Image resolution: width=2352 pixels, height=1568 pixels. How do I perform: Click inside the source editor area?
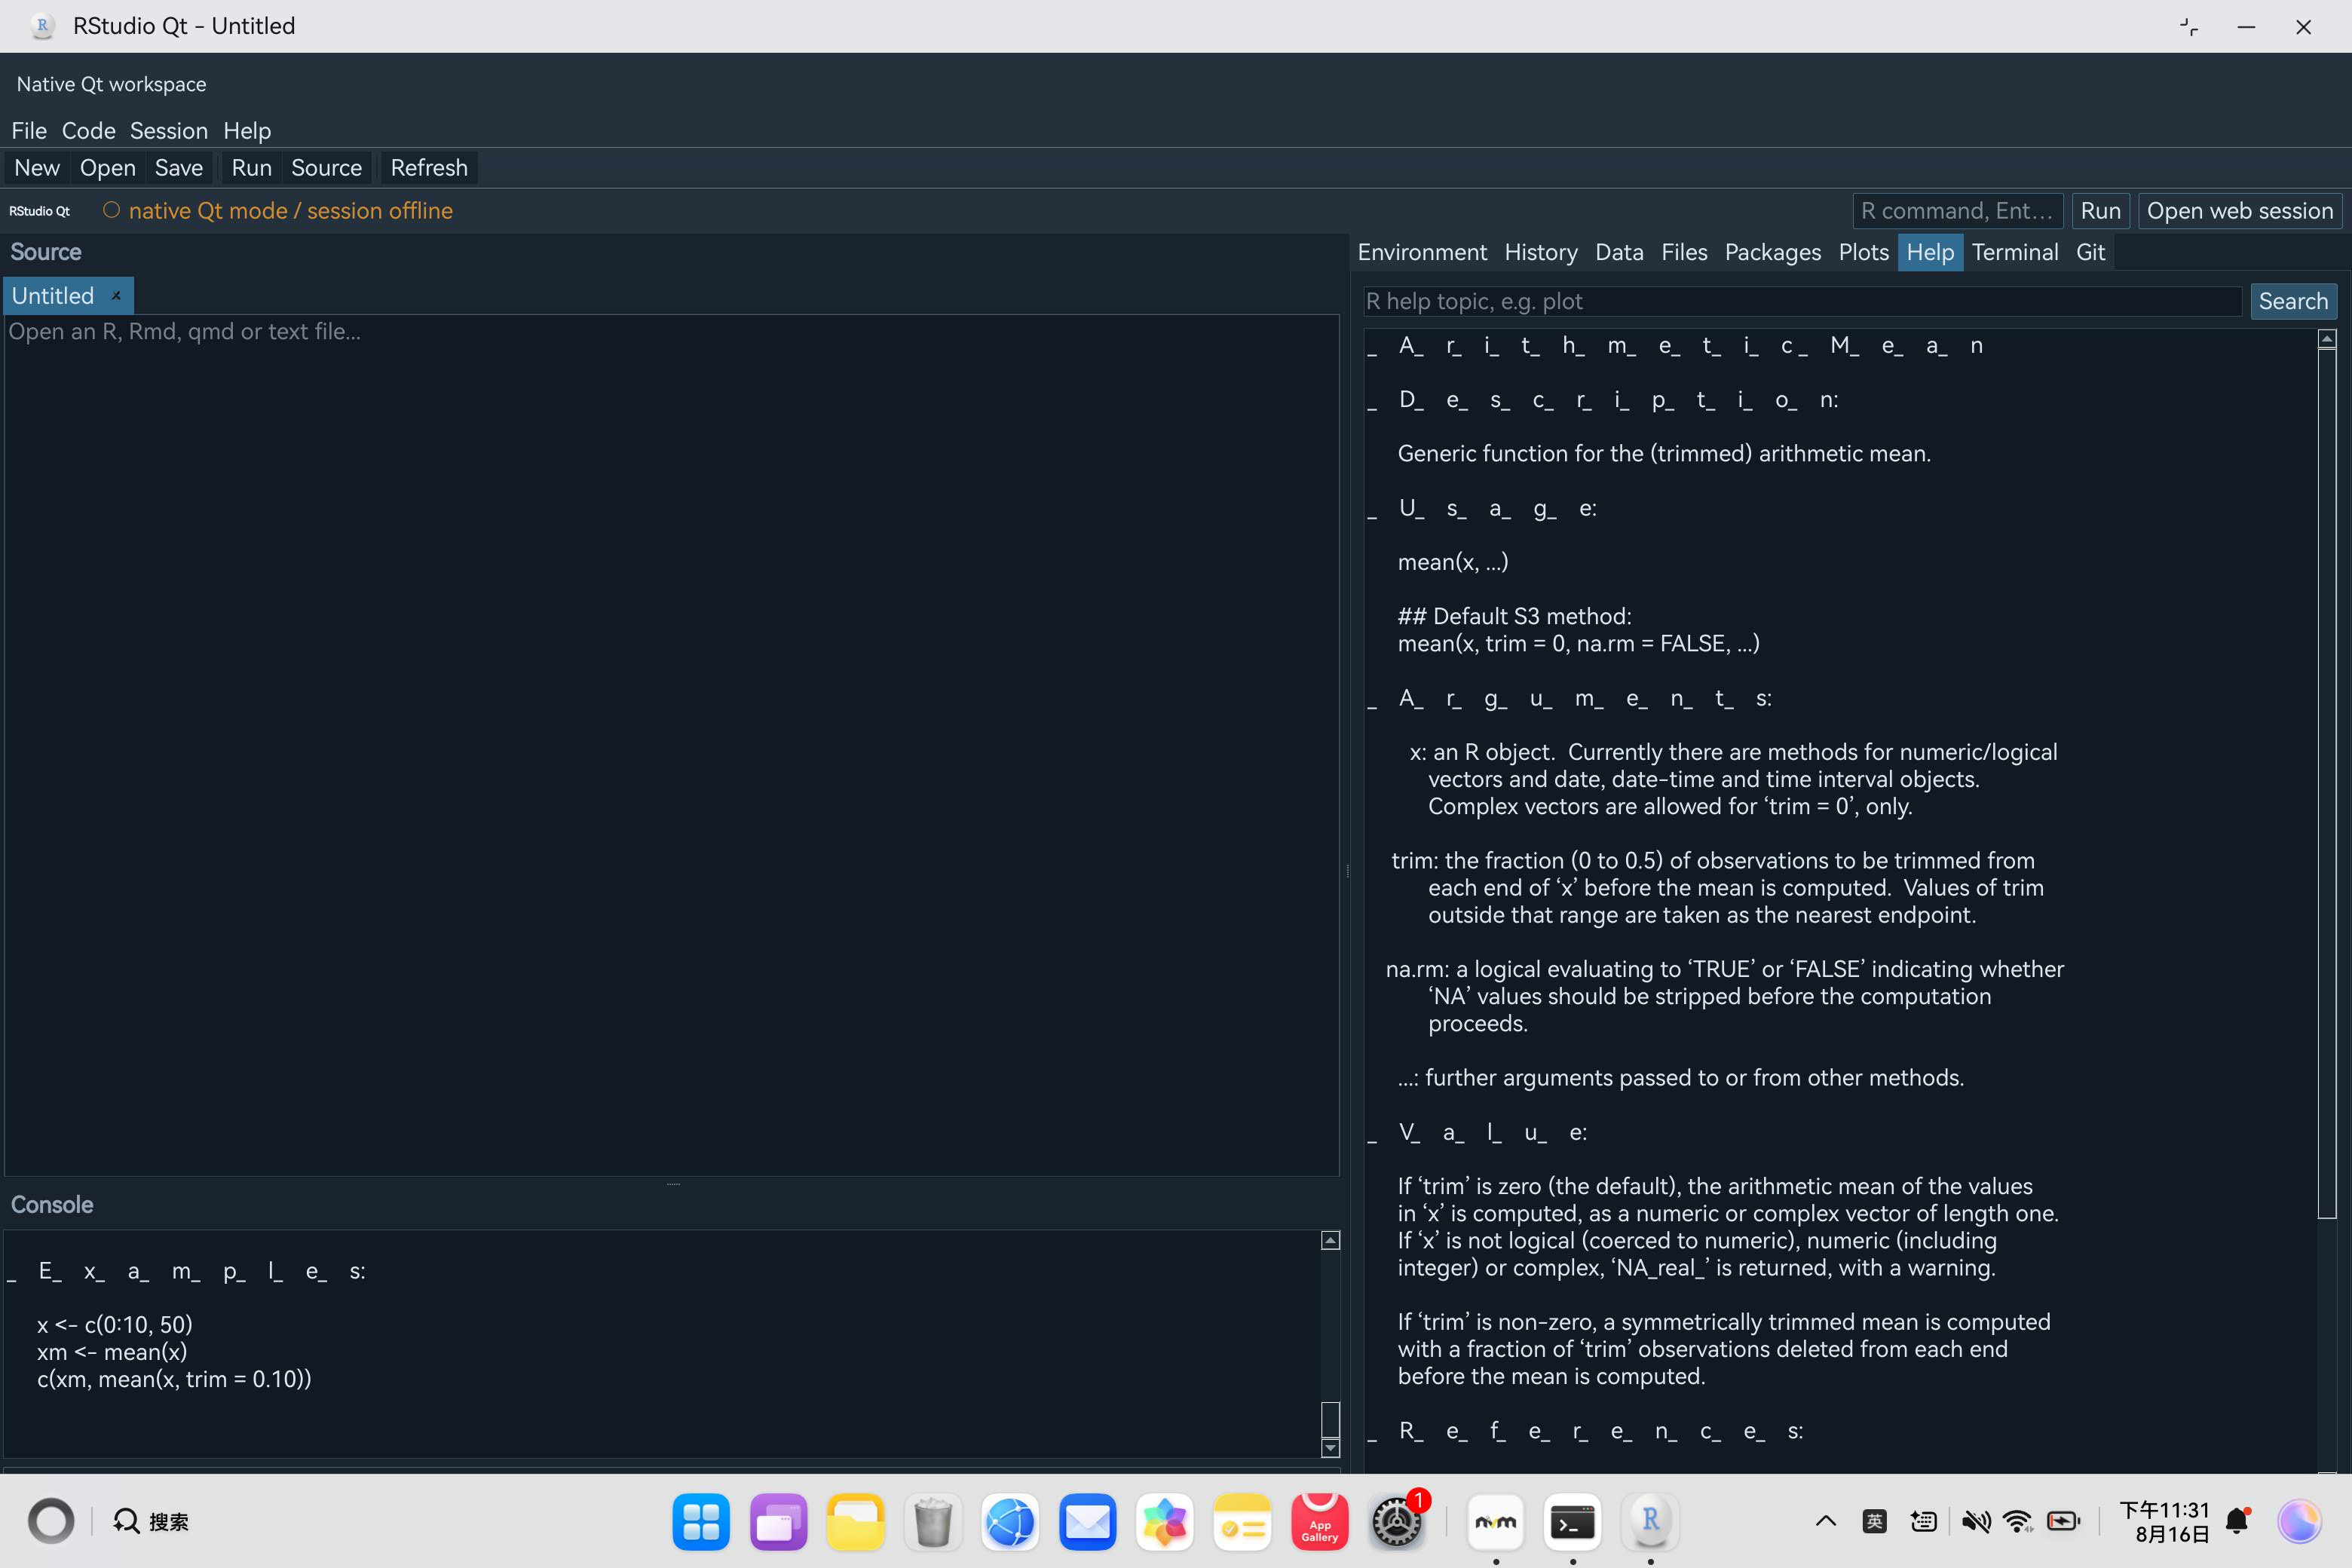coord(671,745)
